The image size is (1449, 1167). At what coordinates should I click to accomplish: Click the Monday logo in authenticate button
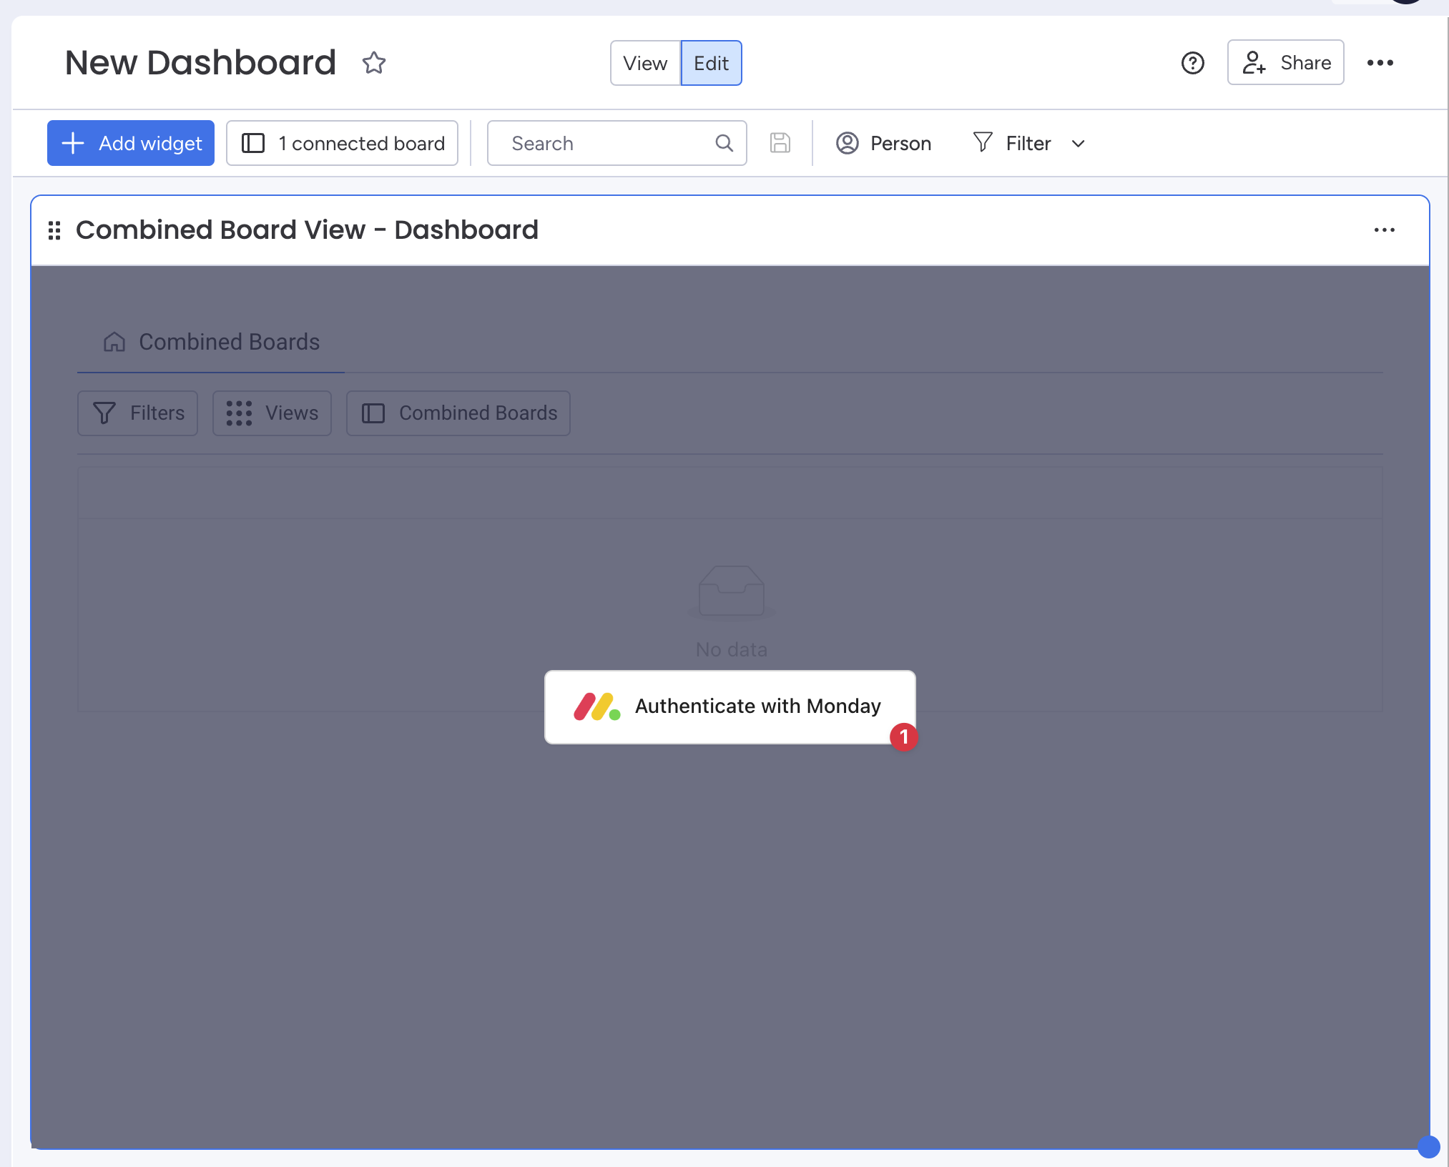tap(596, 706)
